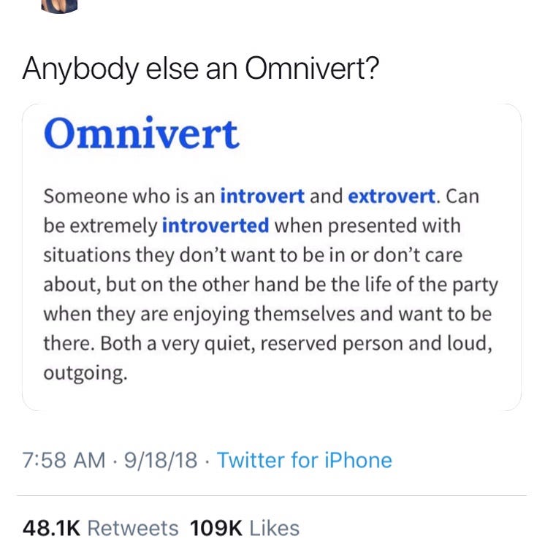Open the bold blue "introvert" link
545x552 pixels.
(x=262, y=196)
